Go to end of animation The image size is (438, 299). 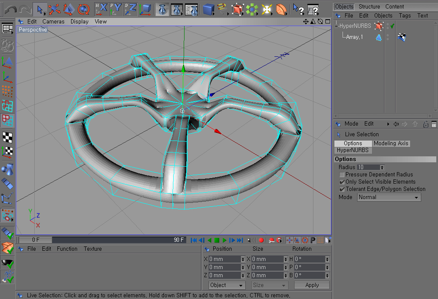pyautogui.click(x=240, y=240)
